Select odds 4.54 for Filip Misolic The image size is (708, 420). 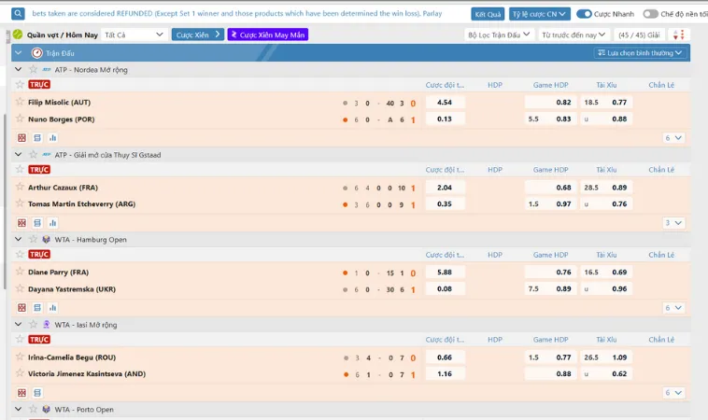(445, 103)
